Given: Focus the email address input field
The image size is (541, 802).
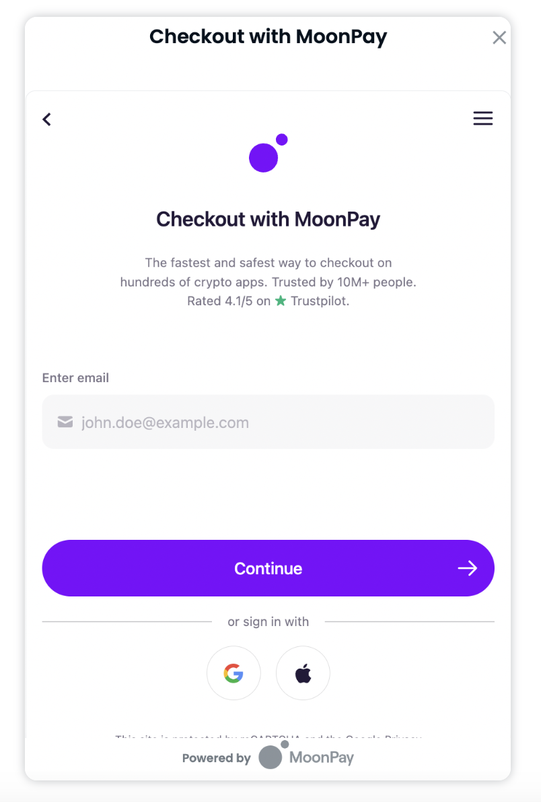Looking at the screenshot, I should click(x=283, y=423).
